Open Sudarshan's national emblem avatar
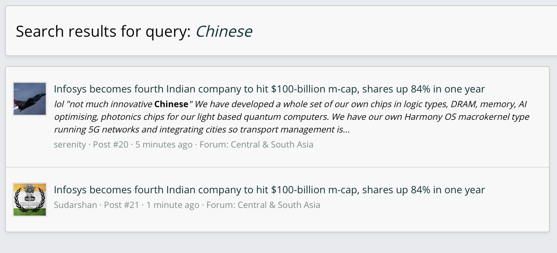 [30, 200]
